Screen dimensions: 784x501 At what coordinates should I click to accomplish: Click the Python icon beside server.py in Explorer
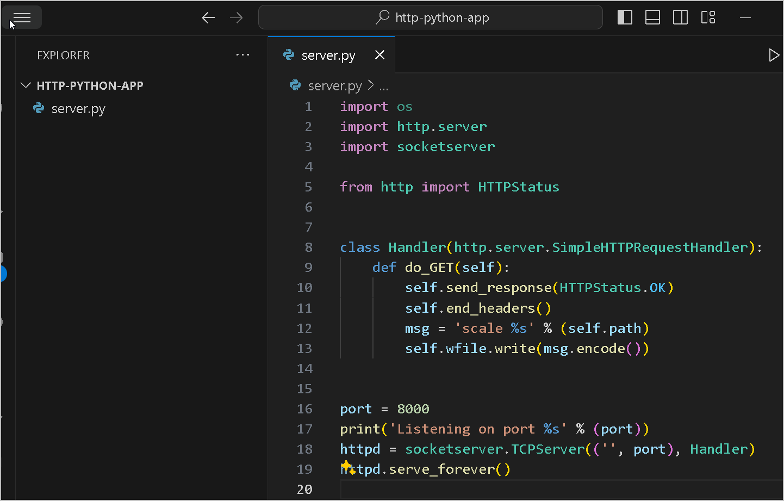39,108
